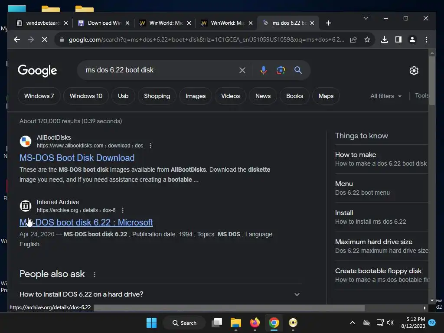Share this page using the share icon
Image resolution: width=444 pixels, height=333 pixels.
(x=353, y=39)
